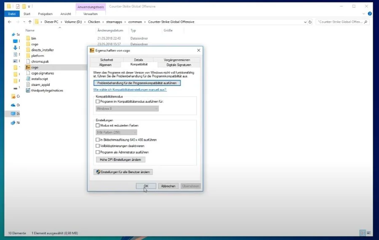The image size is (379, 240).
Task: Click Hohe DPI-Einstellungen ändern button
Action: (120, 160)
